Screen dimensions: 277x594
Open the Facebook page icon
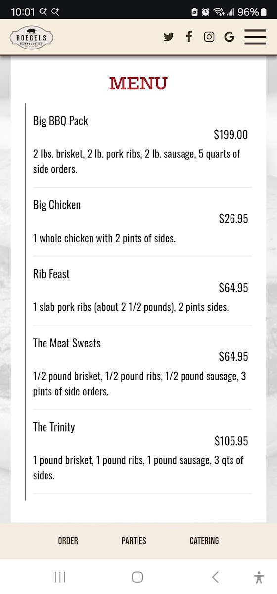click(x=189, y=36)
